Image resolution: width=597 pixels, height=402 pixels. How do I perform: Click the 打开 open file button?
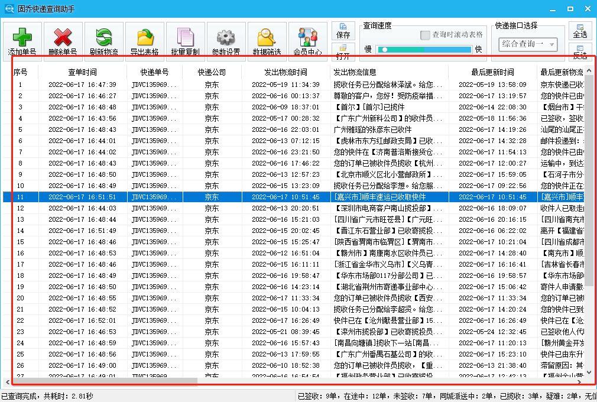coord(343,52)
